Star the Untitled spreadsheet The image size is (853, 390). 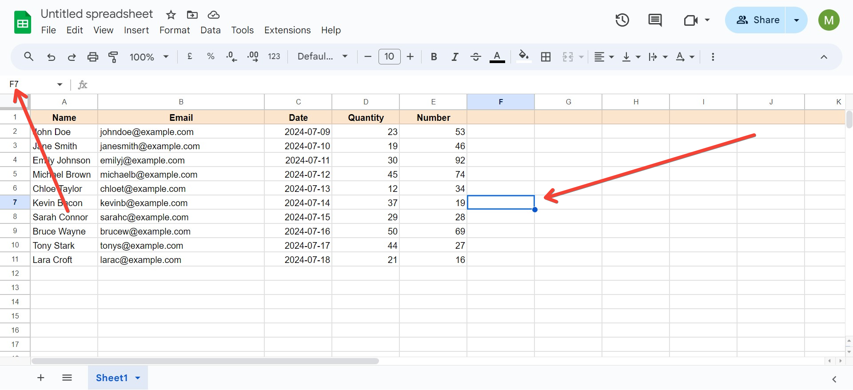tap(171, 15)
